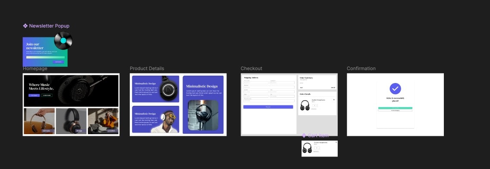Select the 'Join our newsletter' heading
Viewport: 490px width, 169px height.
(x=35, y=46)
